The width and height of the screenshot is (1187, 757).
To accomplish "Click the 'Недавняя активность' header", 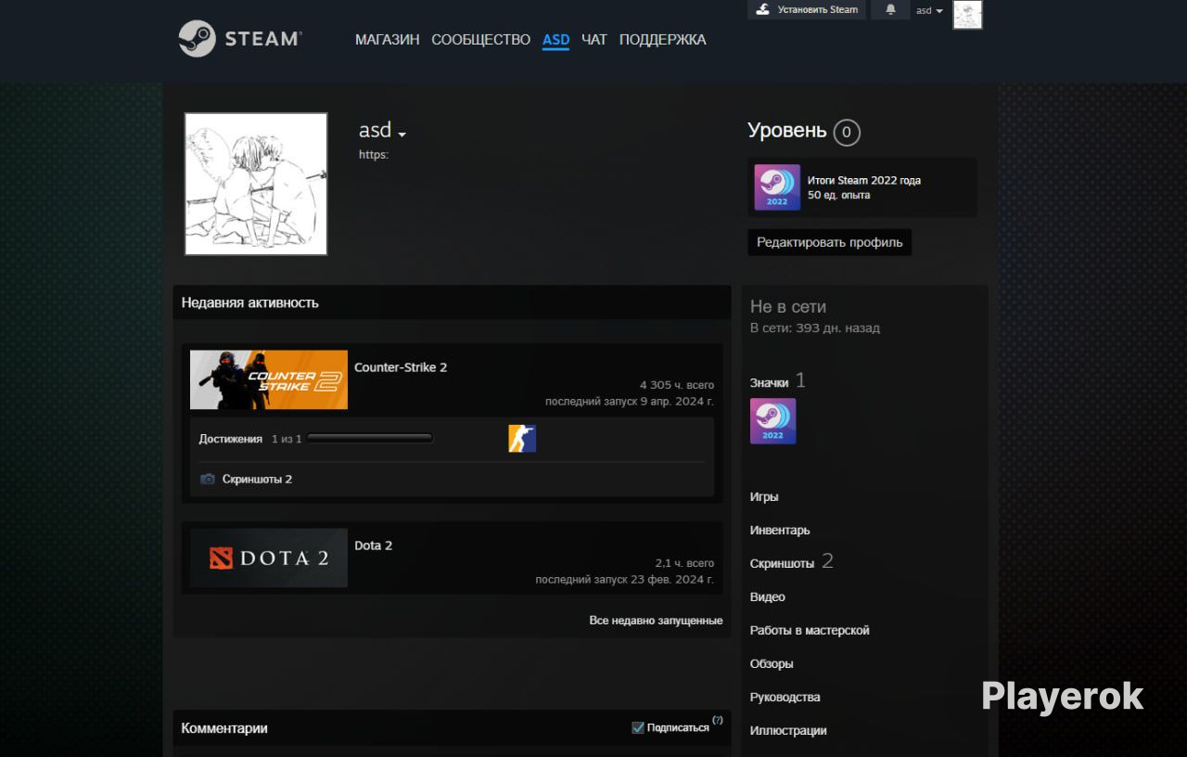I will [250, 302].
